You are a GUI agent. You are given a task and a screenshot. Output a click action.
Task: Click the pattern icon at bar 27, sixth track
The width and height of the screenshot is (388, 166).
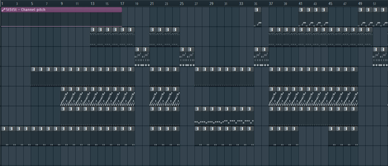(197, 109)
